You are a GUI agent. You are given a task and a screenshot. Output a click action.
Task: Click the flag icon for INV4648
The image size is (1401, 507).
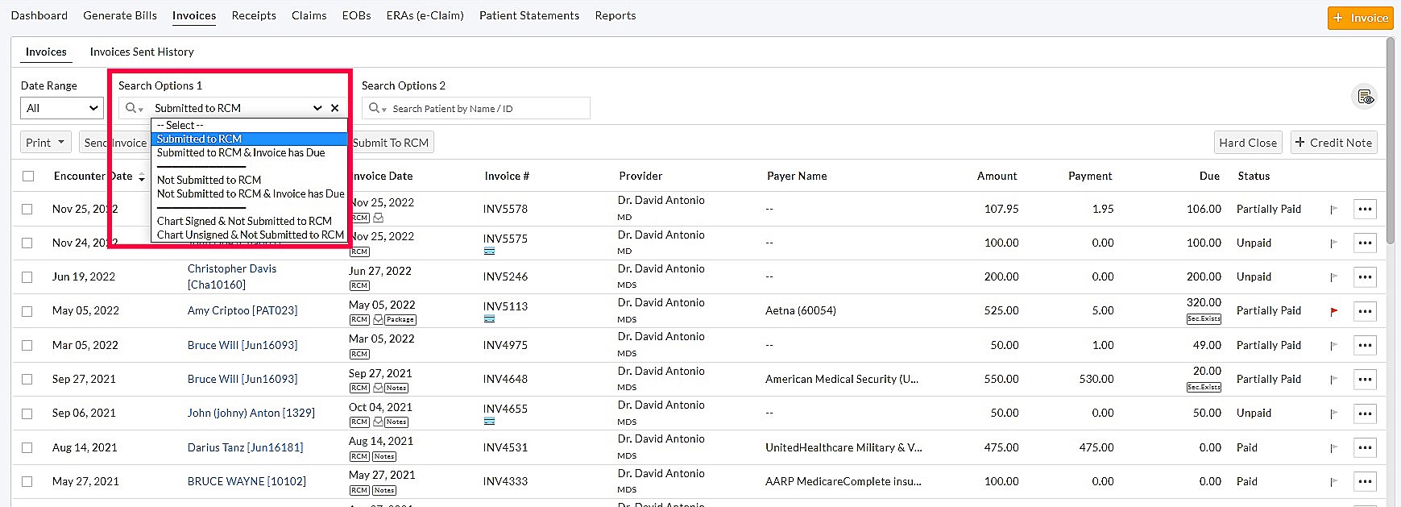pyautogui.click(x=1334, y=380)
